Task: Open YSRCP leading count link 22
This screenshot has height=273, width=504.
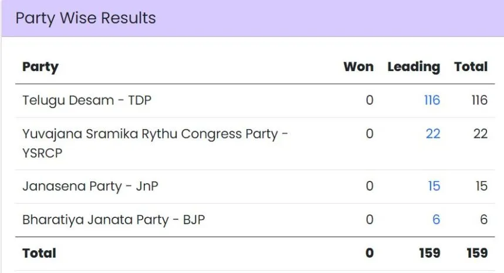Action: point(433,134)
